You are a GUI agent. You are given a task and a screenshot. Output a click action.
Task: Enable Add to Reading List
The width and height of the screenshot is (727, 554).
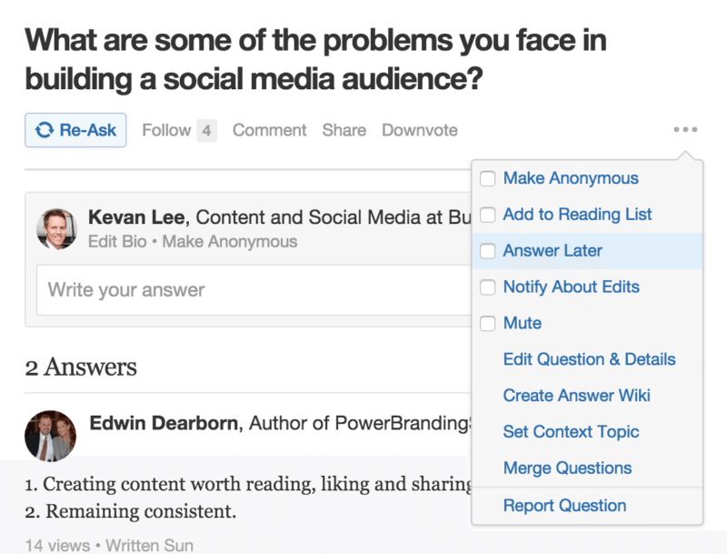coord(488,215)
